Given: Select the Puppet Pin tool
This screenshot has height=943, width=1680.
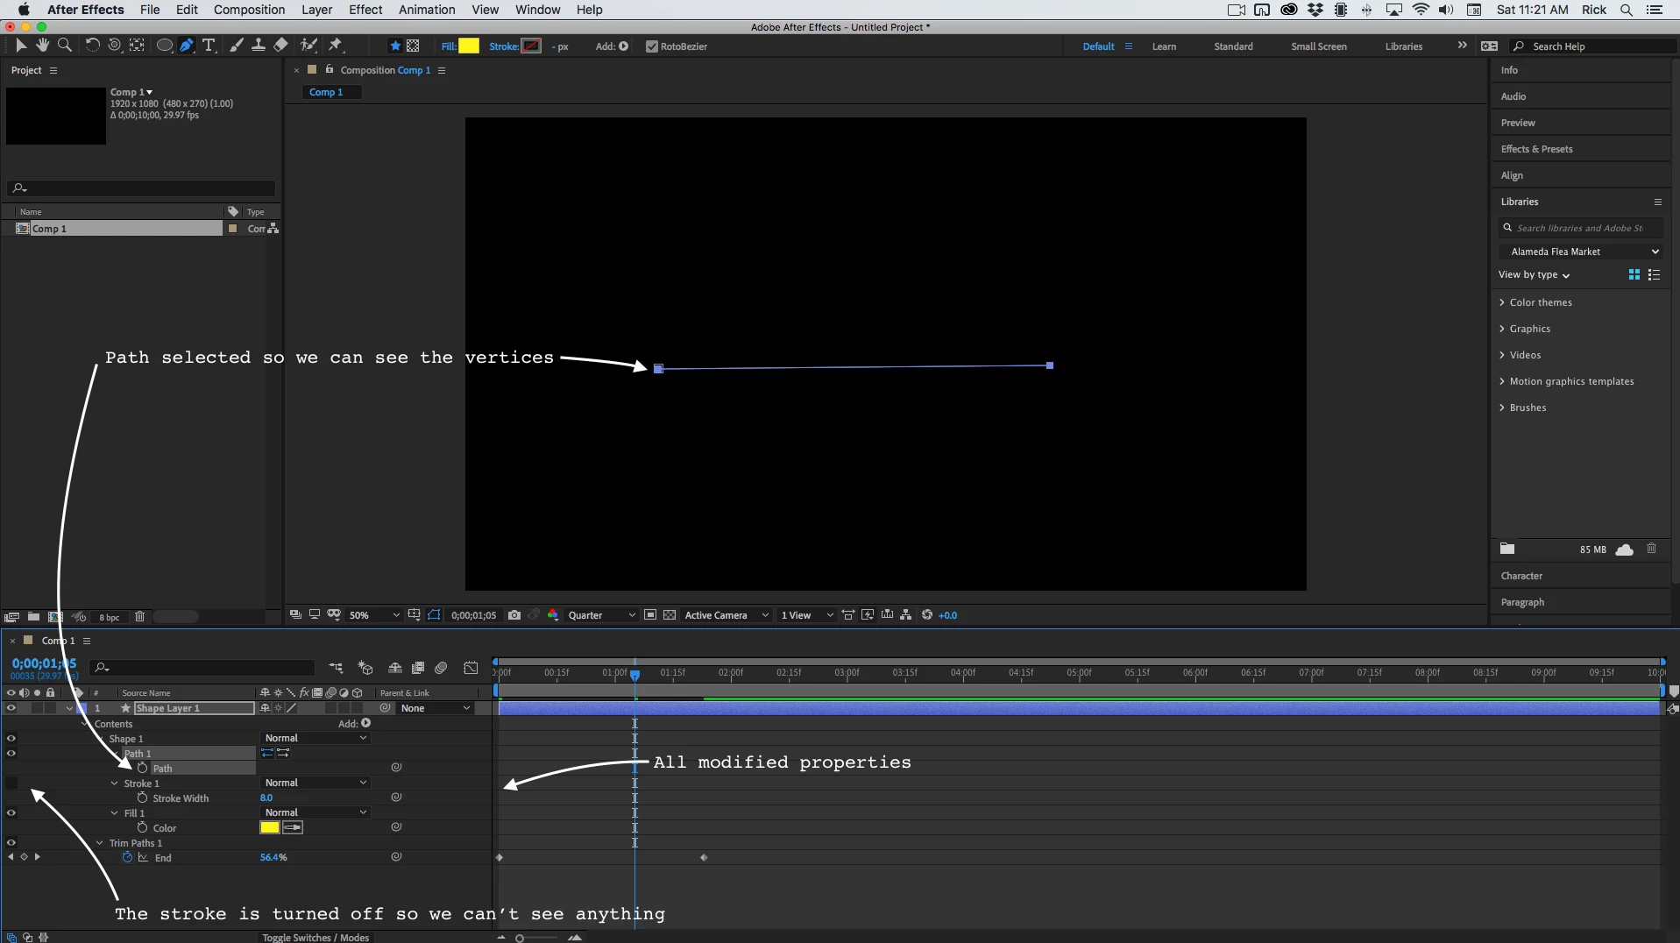Looking at the screenshot, I should click(336, 46).
